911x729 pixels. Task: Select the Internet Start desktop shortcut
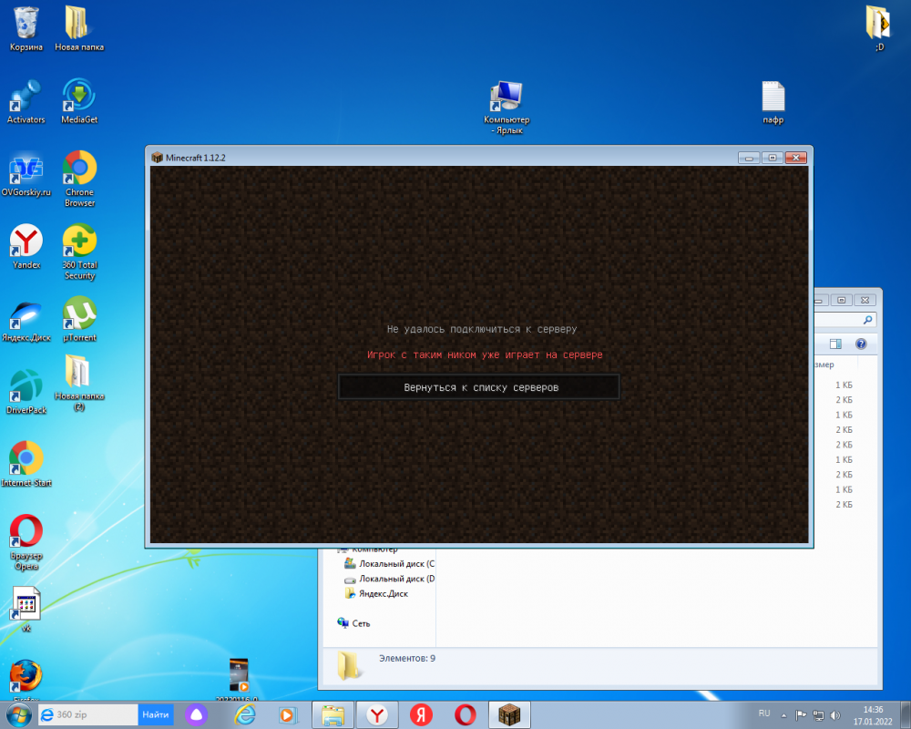pyautogui.click(x=26, y=465)
